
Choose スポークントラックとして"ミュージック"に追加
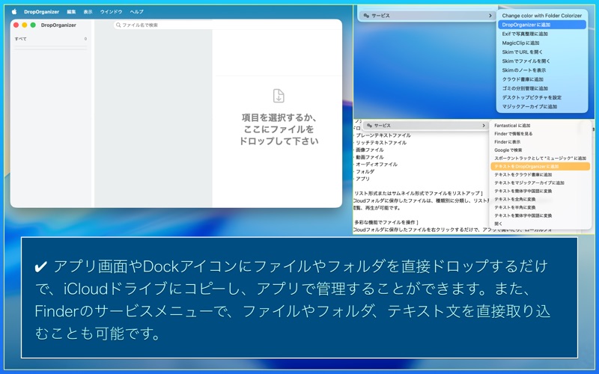pyautogui.click(x=540, y=159)
